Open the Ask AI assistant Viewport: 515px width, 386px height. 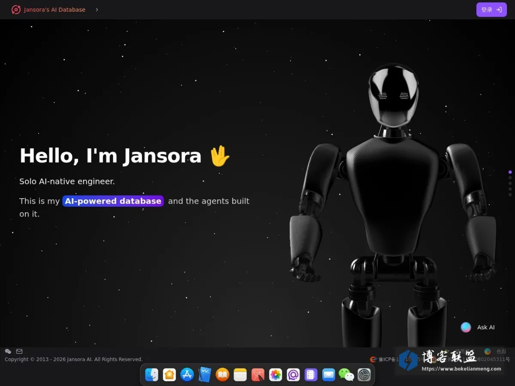[x=478, y=327]
